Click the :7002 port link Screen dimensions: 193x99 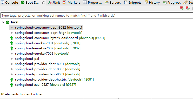75,48
